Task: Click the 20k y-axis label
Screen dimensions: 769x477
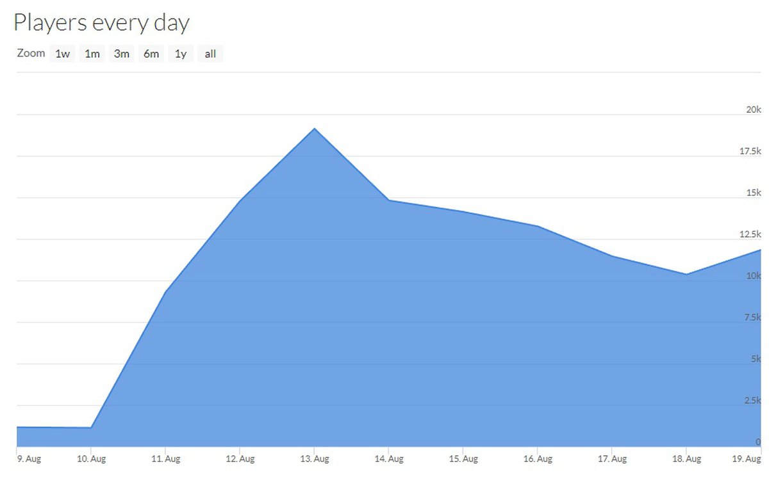Action: pyautogui.click(x=753, y=109)
